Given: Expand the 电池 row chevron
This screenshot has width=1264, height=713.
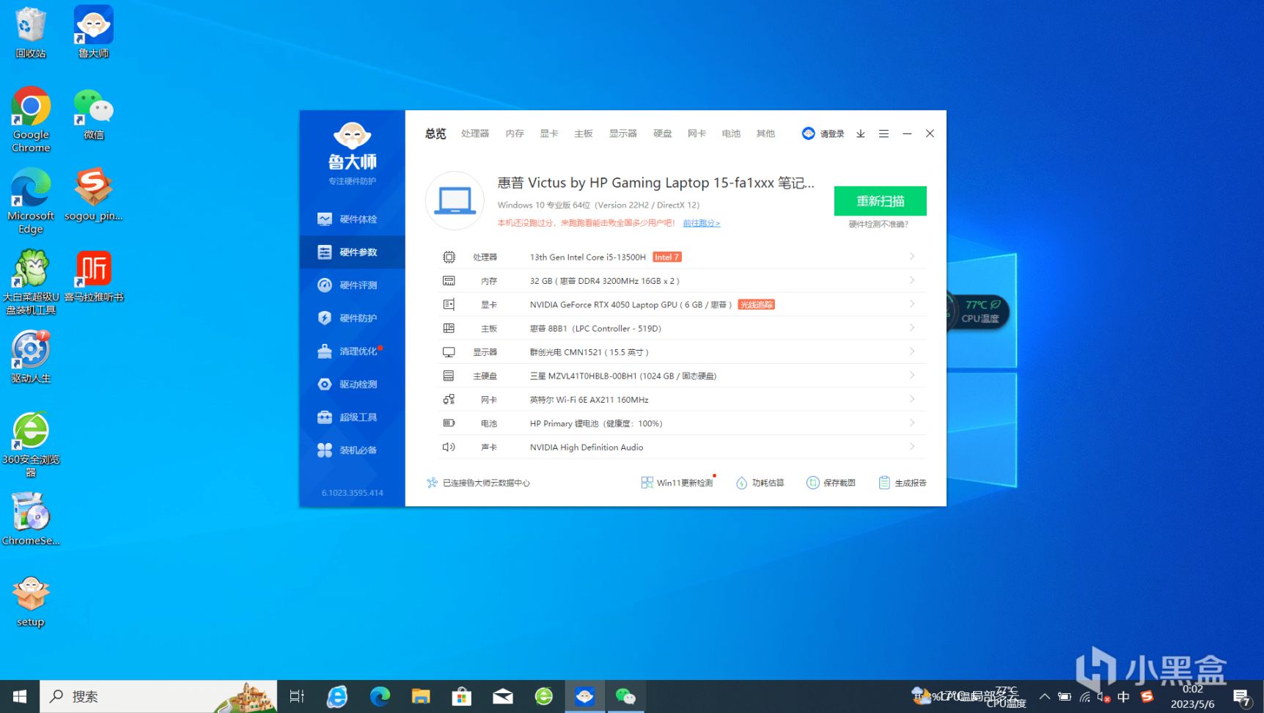Looking at the screenshot, I should coord(912,423).
